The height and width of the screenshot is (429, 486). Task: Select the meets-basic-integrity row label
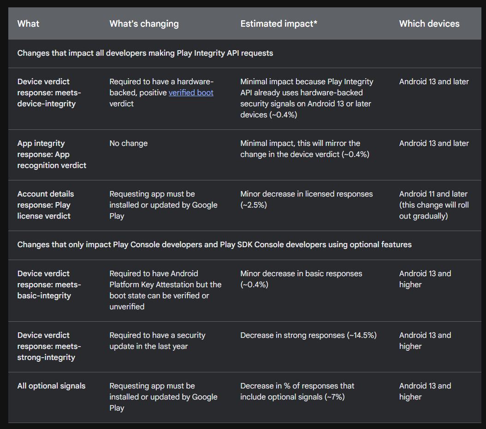click(49, 284)
